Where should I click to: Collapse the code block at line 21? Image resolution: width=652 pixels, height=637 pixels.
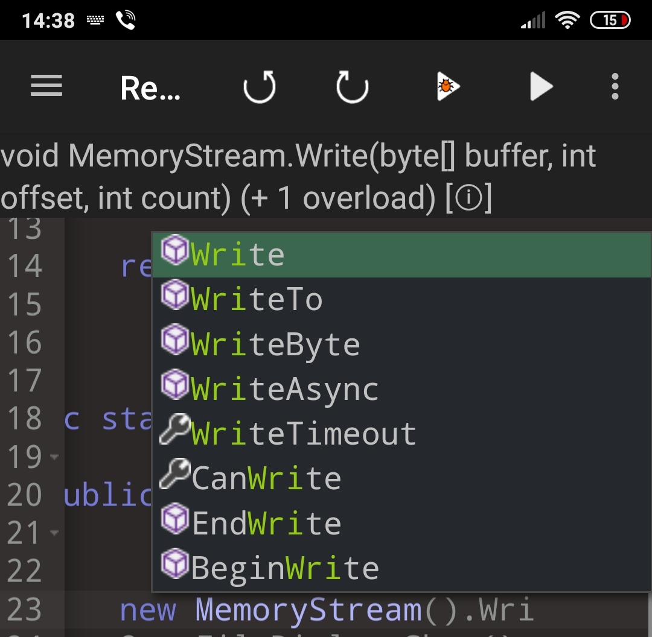tap(54, 532)
